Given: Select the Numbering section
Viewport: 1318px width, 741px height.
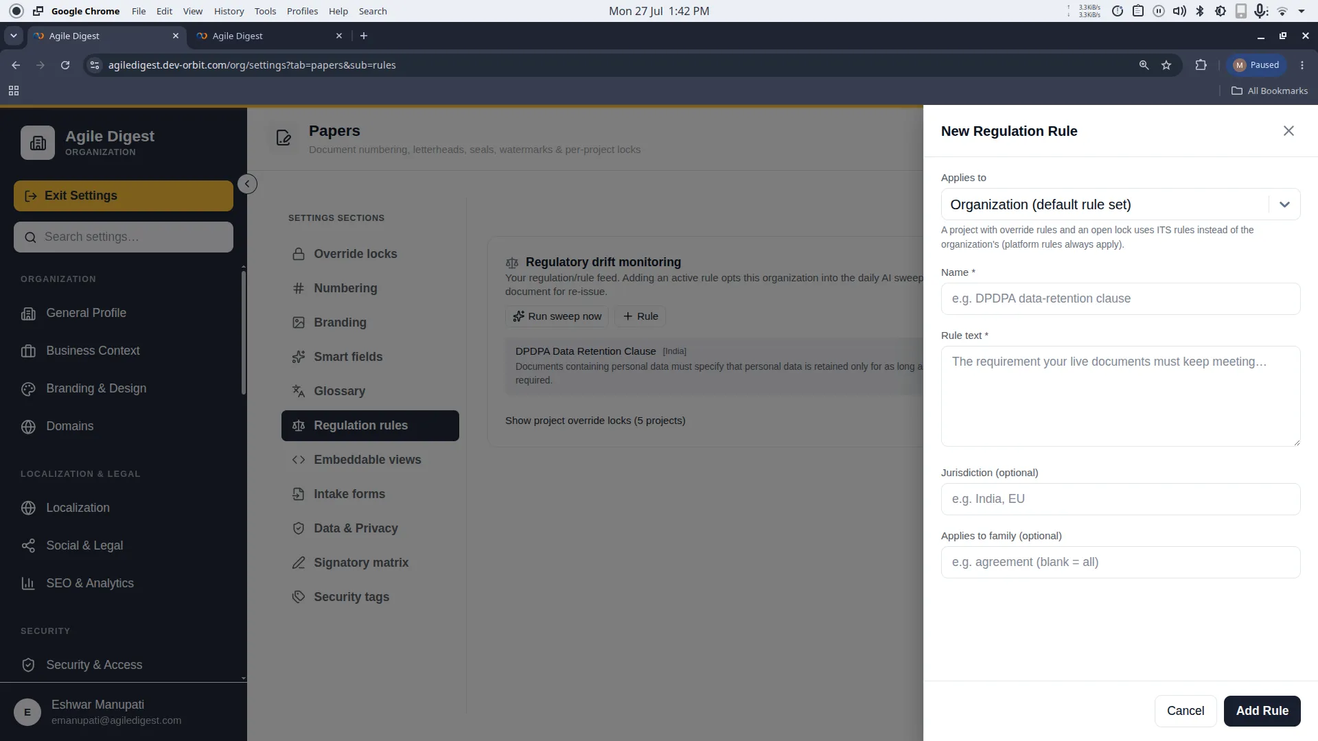Looking at the screenshot, I should tap(370, 288).
